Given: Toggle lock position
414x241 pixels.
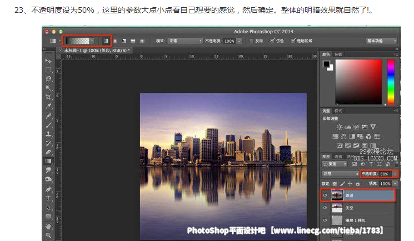Looking at the screenshot, I should (350, 183).
